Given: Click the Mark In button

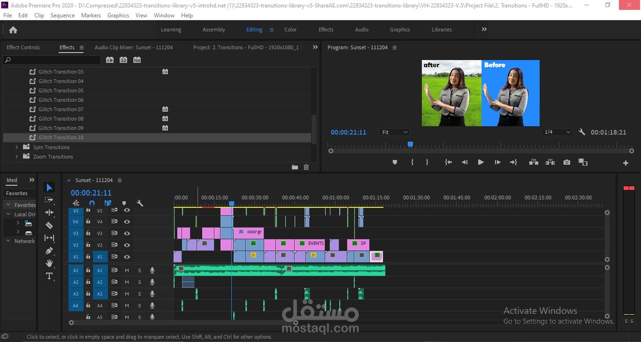Looking at the screenshot, I should (x=412, y=162).
